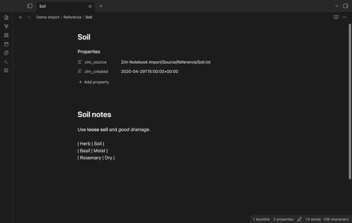This screenshot has width=352, height=223.
Task: Click the Rosemary | Dry line
Action: [96, 158]
